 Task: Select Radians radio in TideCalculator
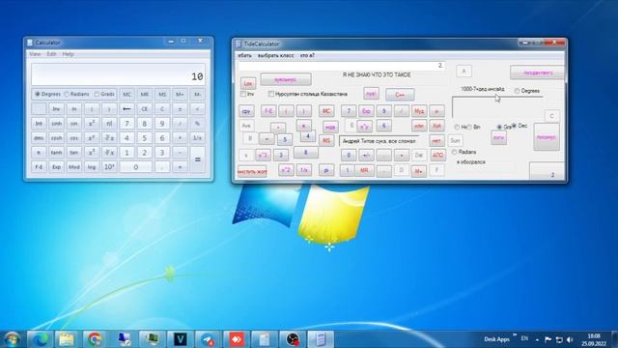pyautogui.click(x=463, y=152)
